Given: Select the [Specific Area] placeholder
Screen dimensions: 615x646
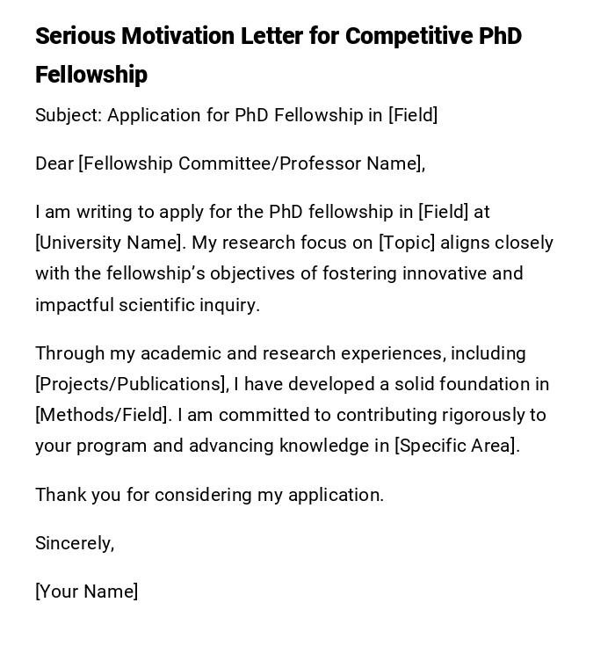Looking at the screenshot, I should point(457,446).
